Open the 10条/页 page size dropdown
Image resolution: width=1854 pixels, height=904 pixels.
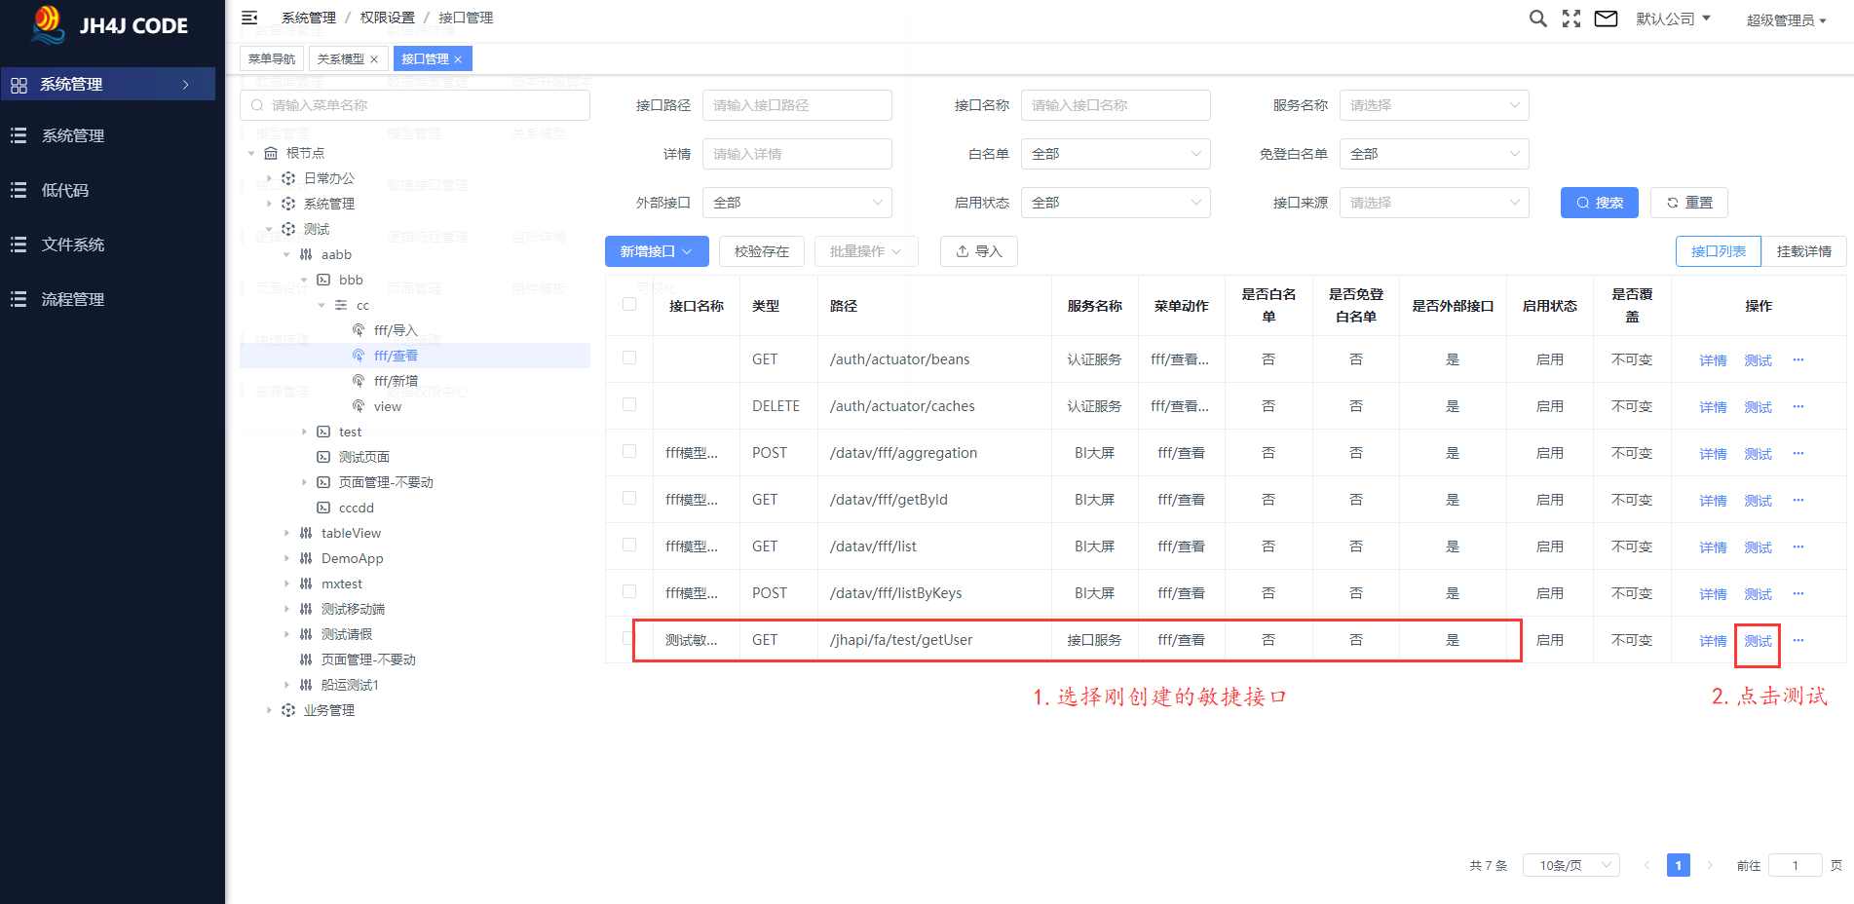pos(1571,865)
